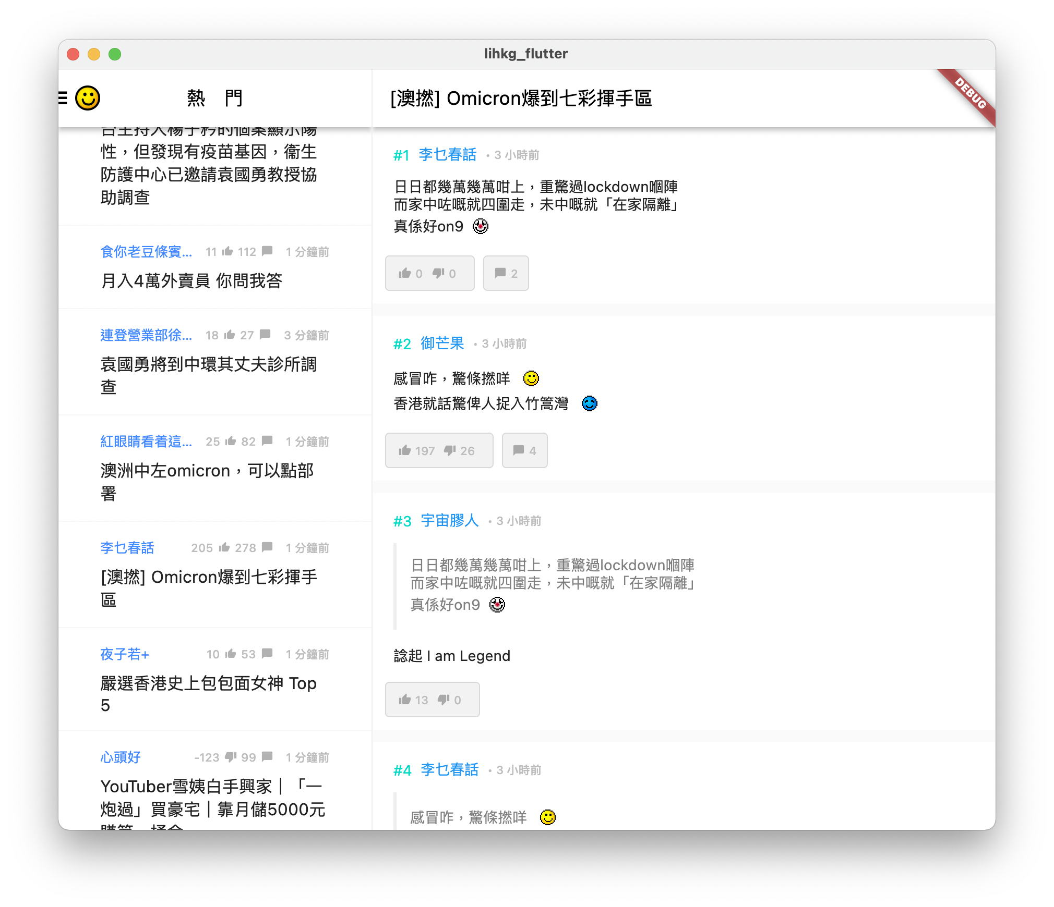1054x907 pixels.
Task: Open author 連登營業部徐... in thread list
Action: click(x=146, y=335)
